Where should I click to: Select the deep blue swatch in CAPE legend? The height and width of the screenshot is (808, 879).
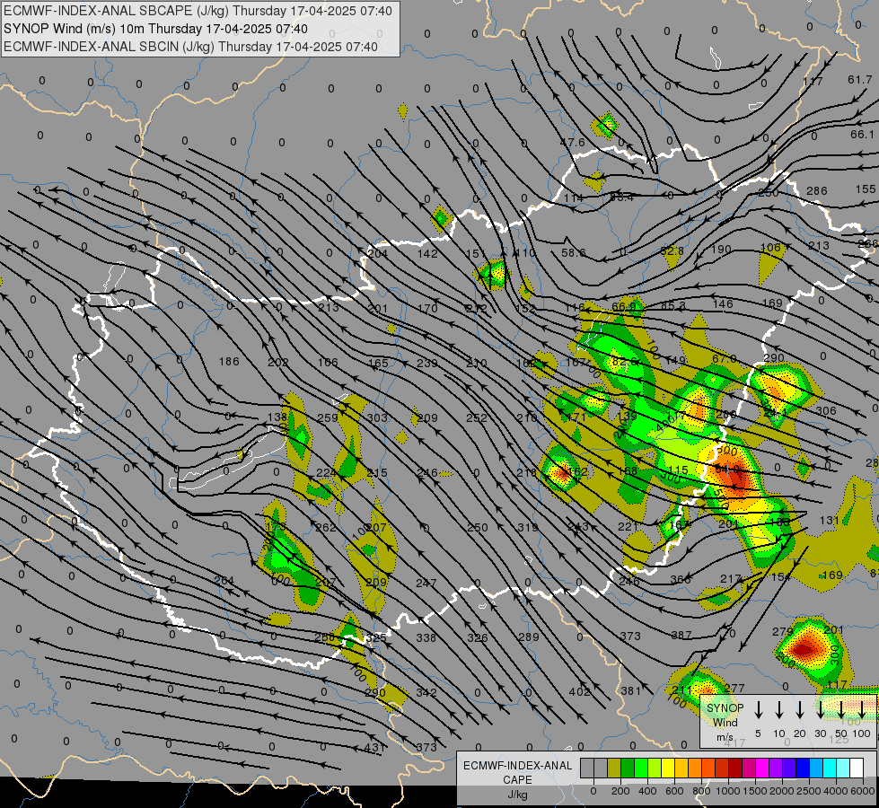pyautogui.click(x=802, y=768)
